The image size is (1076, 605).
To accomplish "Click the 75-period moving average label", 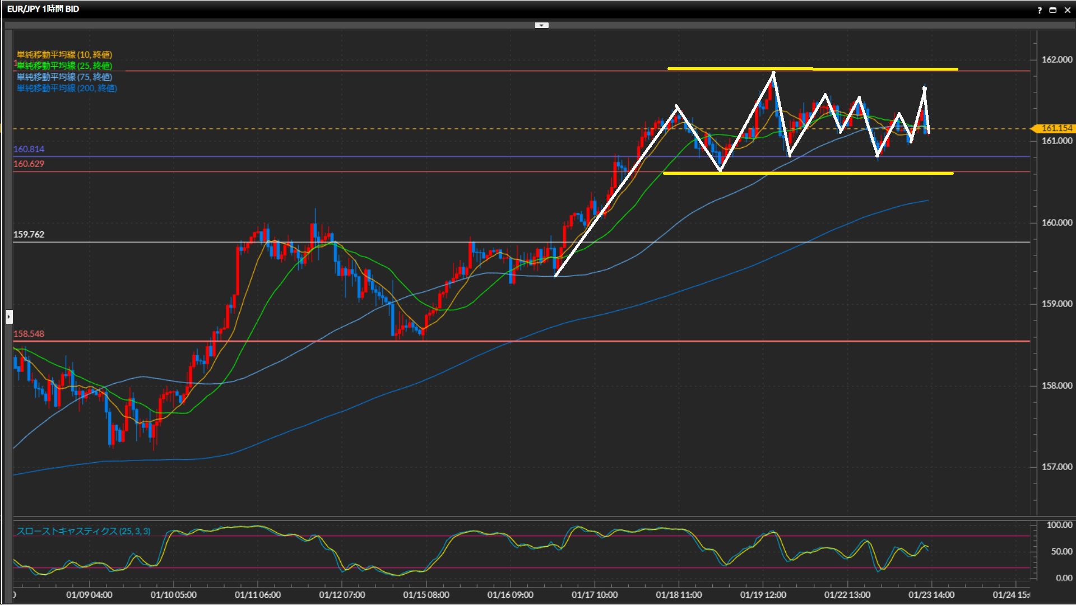I will (64, 77).
